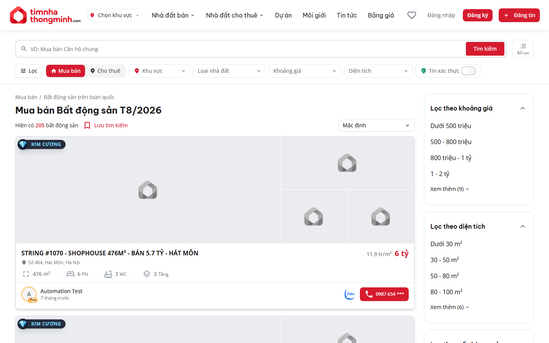Open the Tin tức menu item

point(347,15)
